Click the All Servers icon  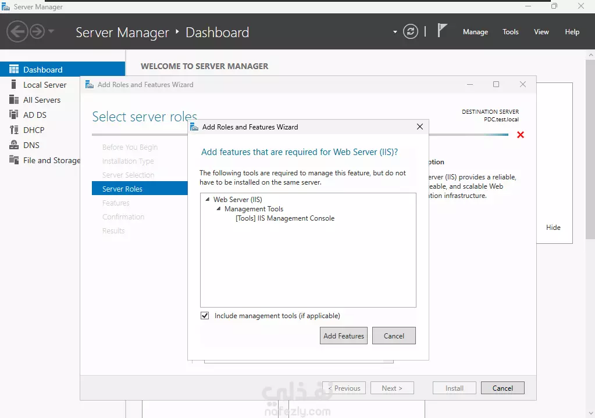(13, 100)
